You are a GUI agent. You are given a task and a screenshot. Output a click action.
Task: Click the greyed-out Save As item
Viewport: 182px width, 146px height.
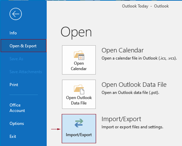(x=16, y=59)
